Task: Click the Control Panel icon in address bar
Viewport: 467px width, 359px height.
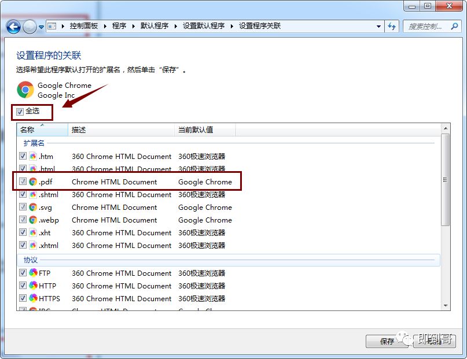Action: [x=52, y=26]
